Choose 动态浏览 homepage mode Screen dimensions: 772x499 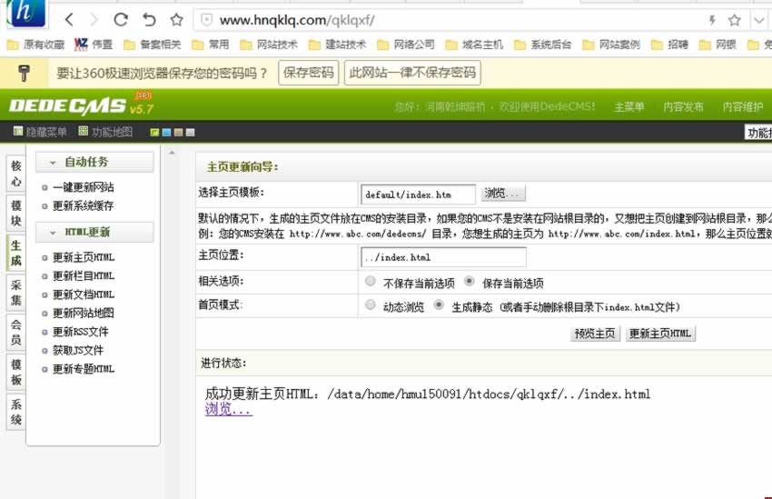pyautogui.click(x=370, y=305)
